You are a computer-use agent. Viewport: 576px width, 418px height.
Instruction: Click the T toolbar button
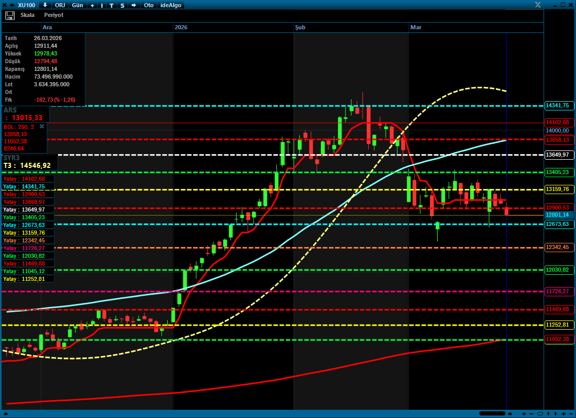coord(111,5)
